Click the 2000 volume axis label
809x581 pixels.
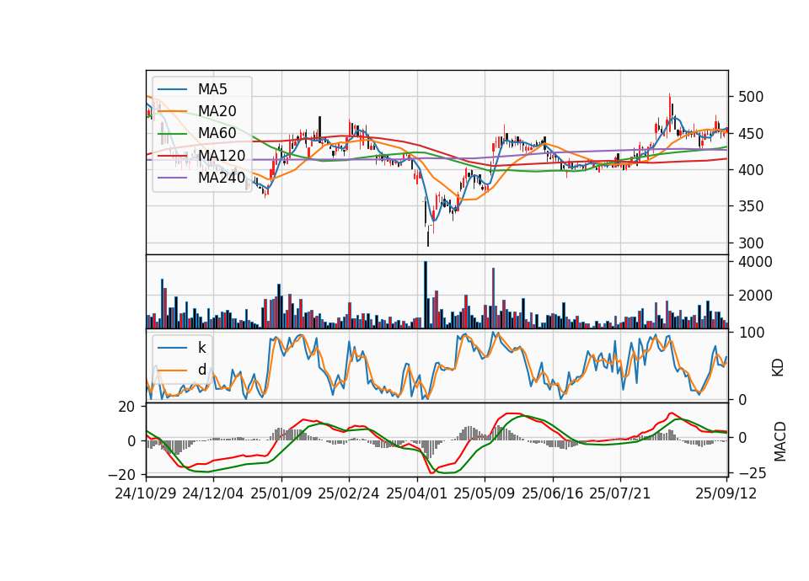click(755, 296)
